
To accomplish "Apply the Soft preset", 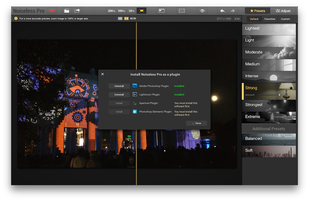I will click(269, 151).
